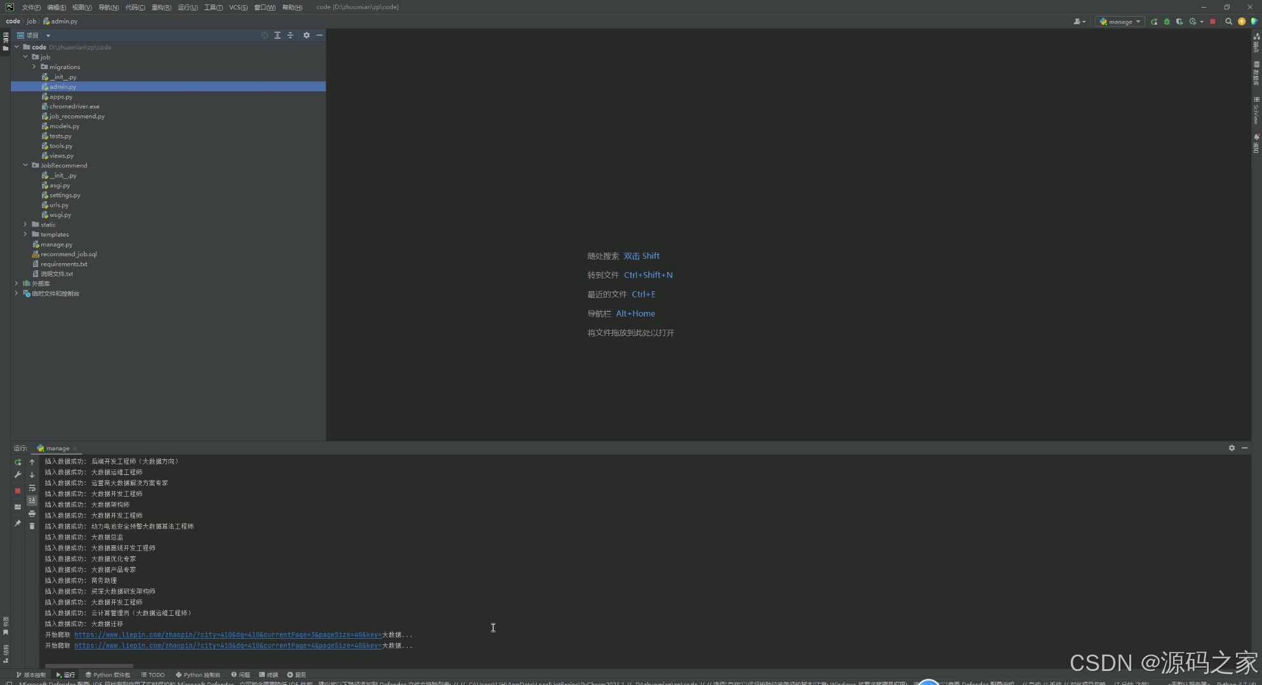Open the manage run configuration dropdown
The width and height of the screenshot is (1262, 685).
(1121, 22)
